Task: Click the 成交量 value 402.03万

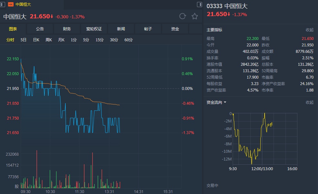Action: click(x=250, y=51)
